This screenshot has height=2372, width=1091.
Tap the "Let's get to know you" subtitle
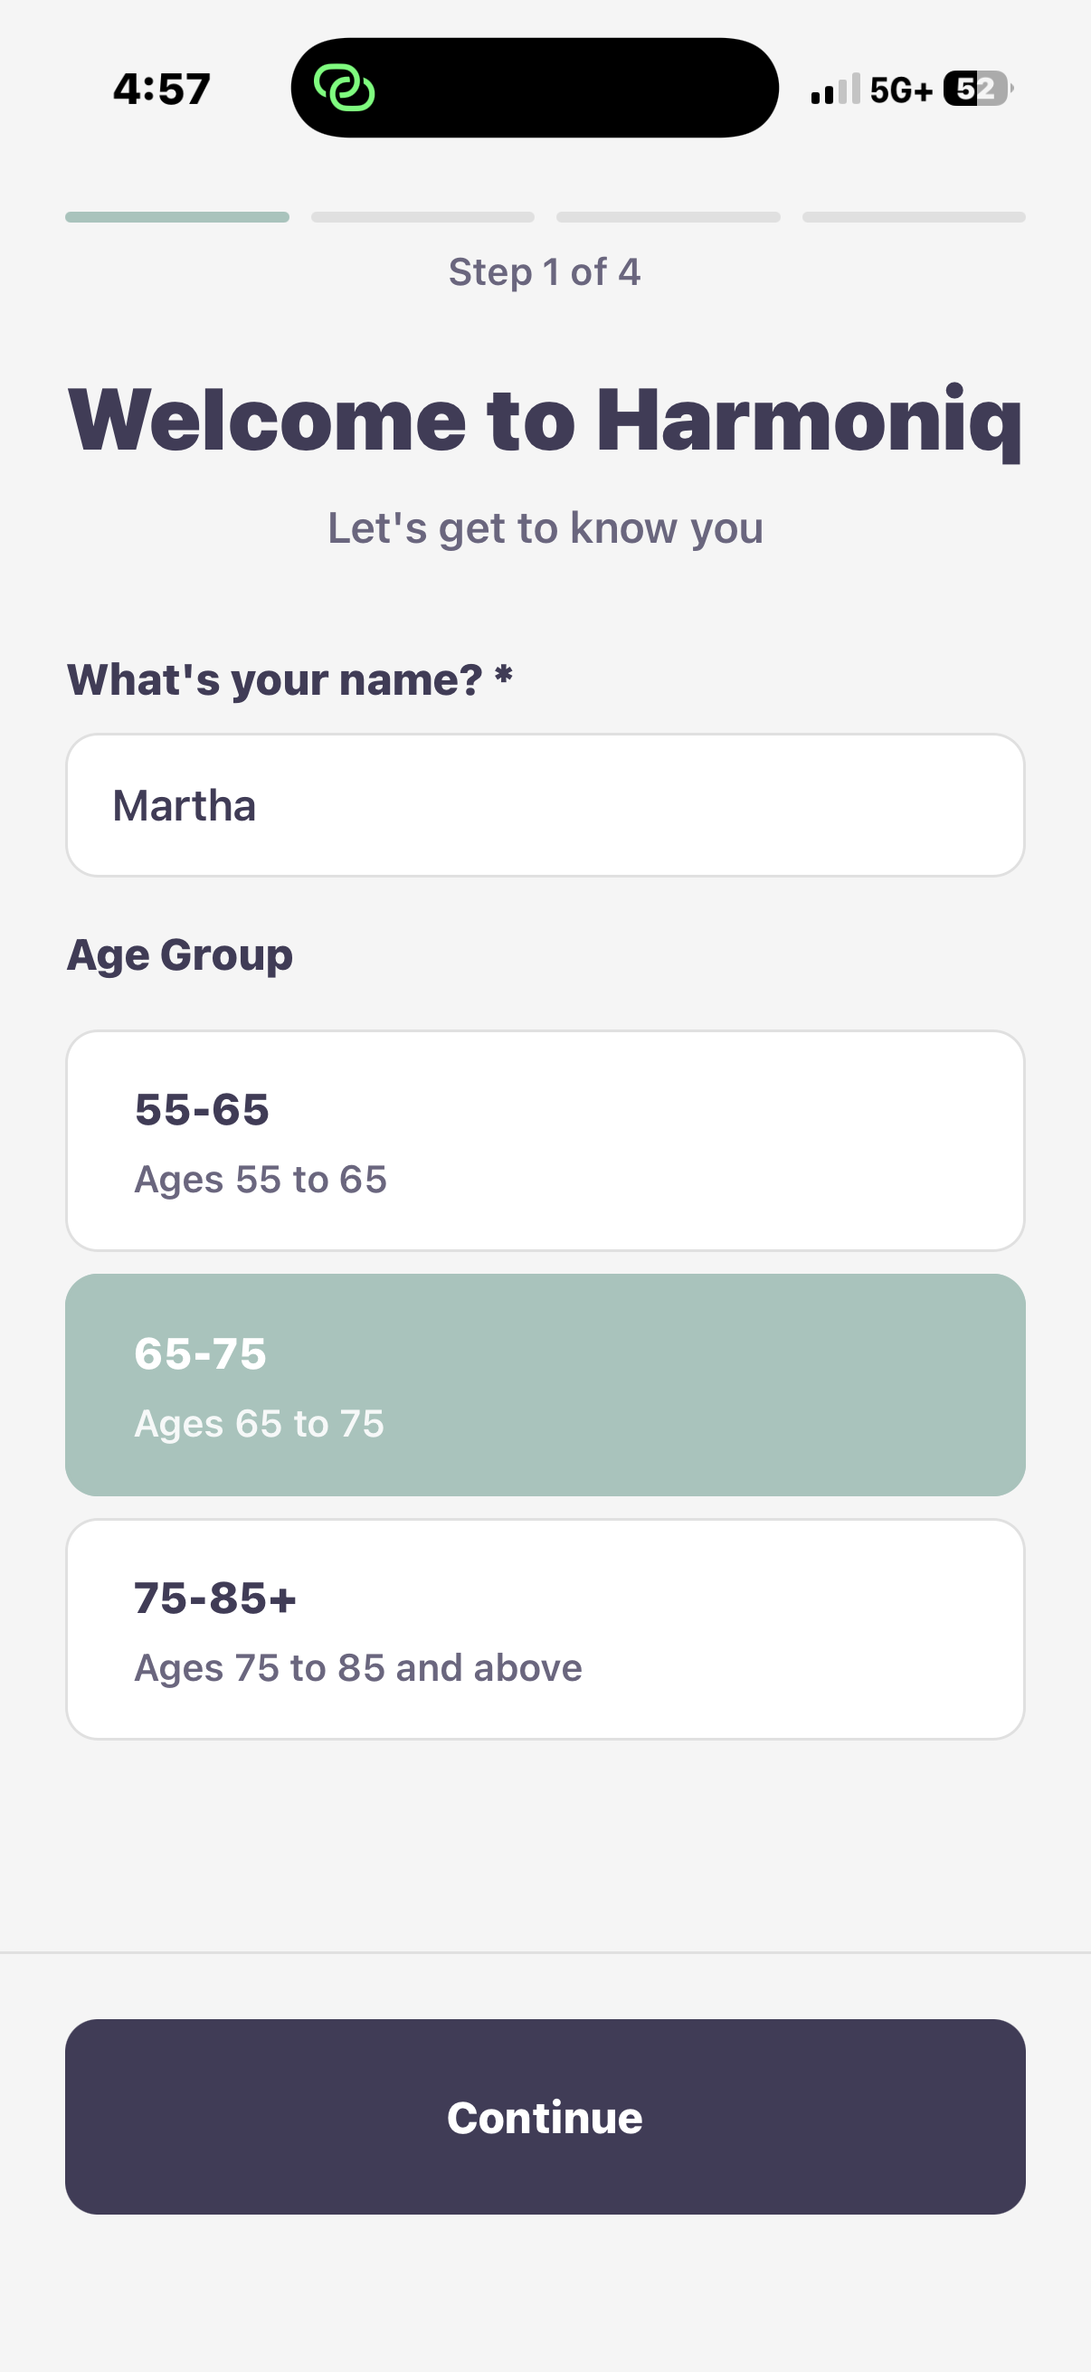click(x=545, y=528)
